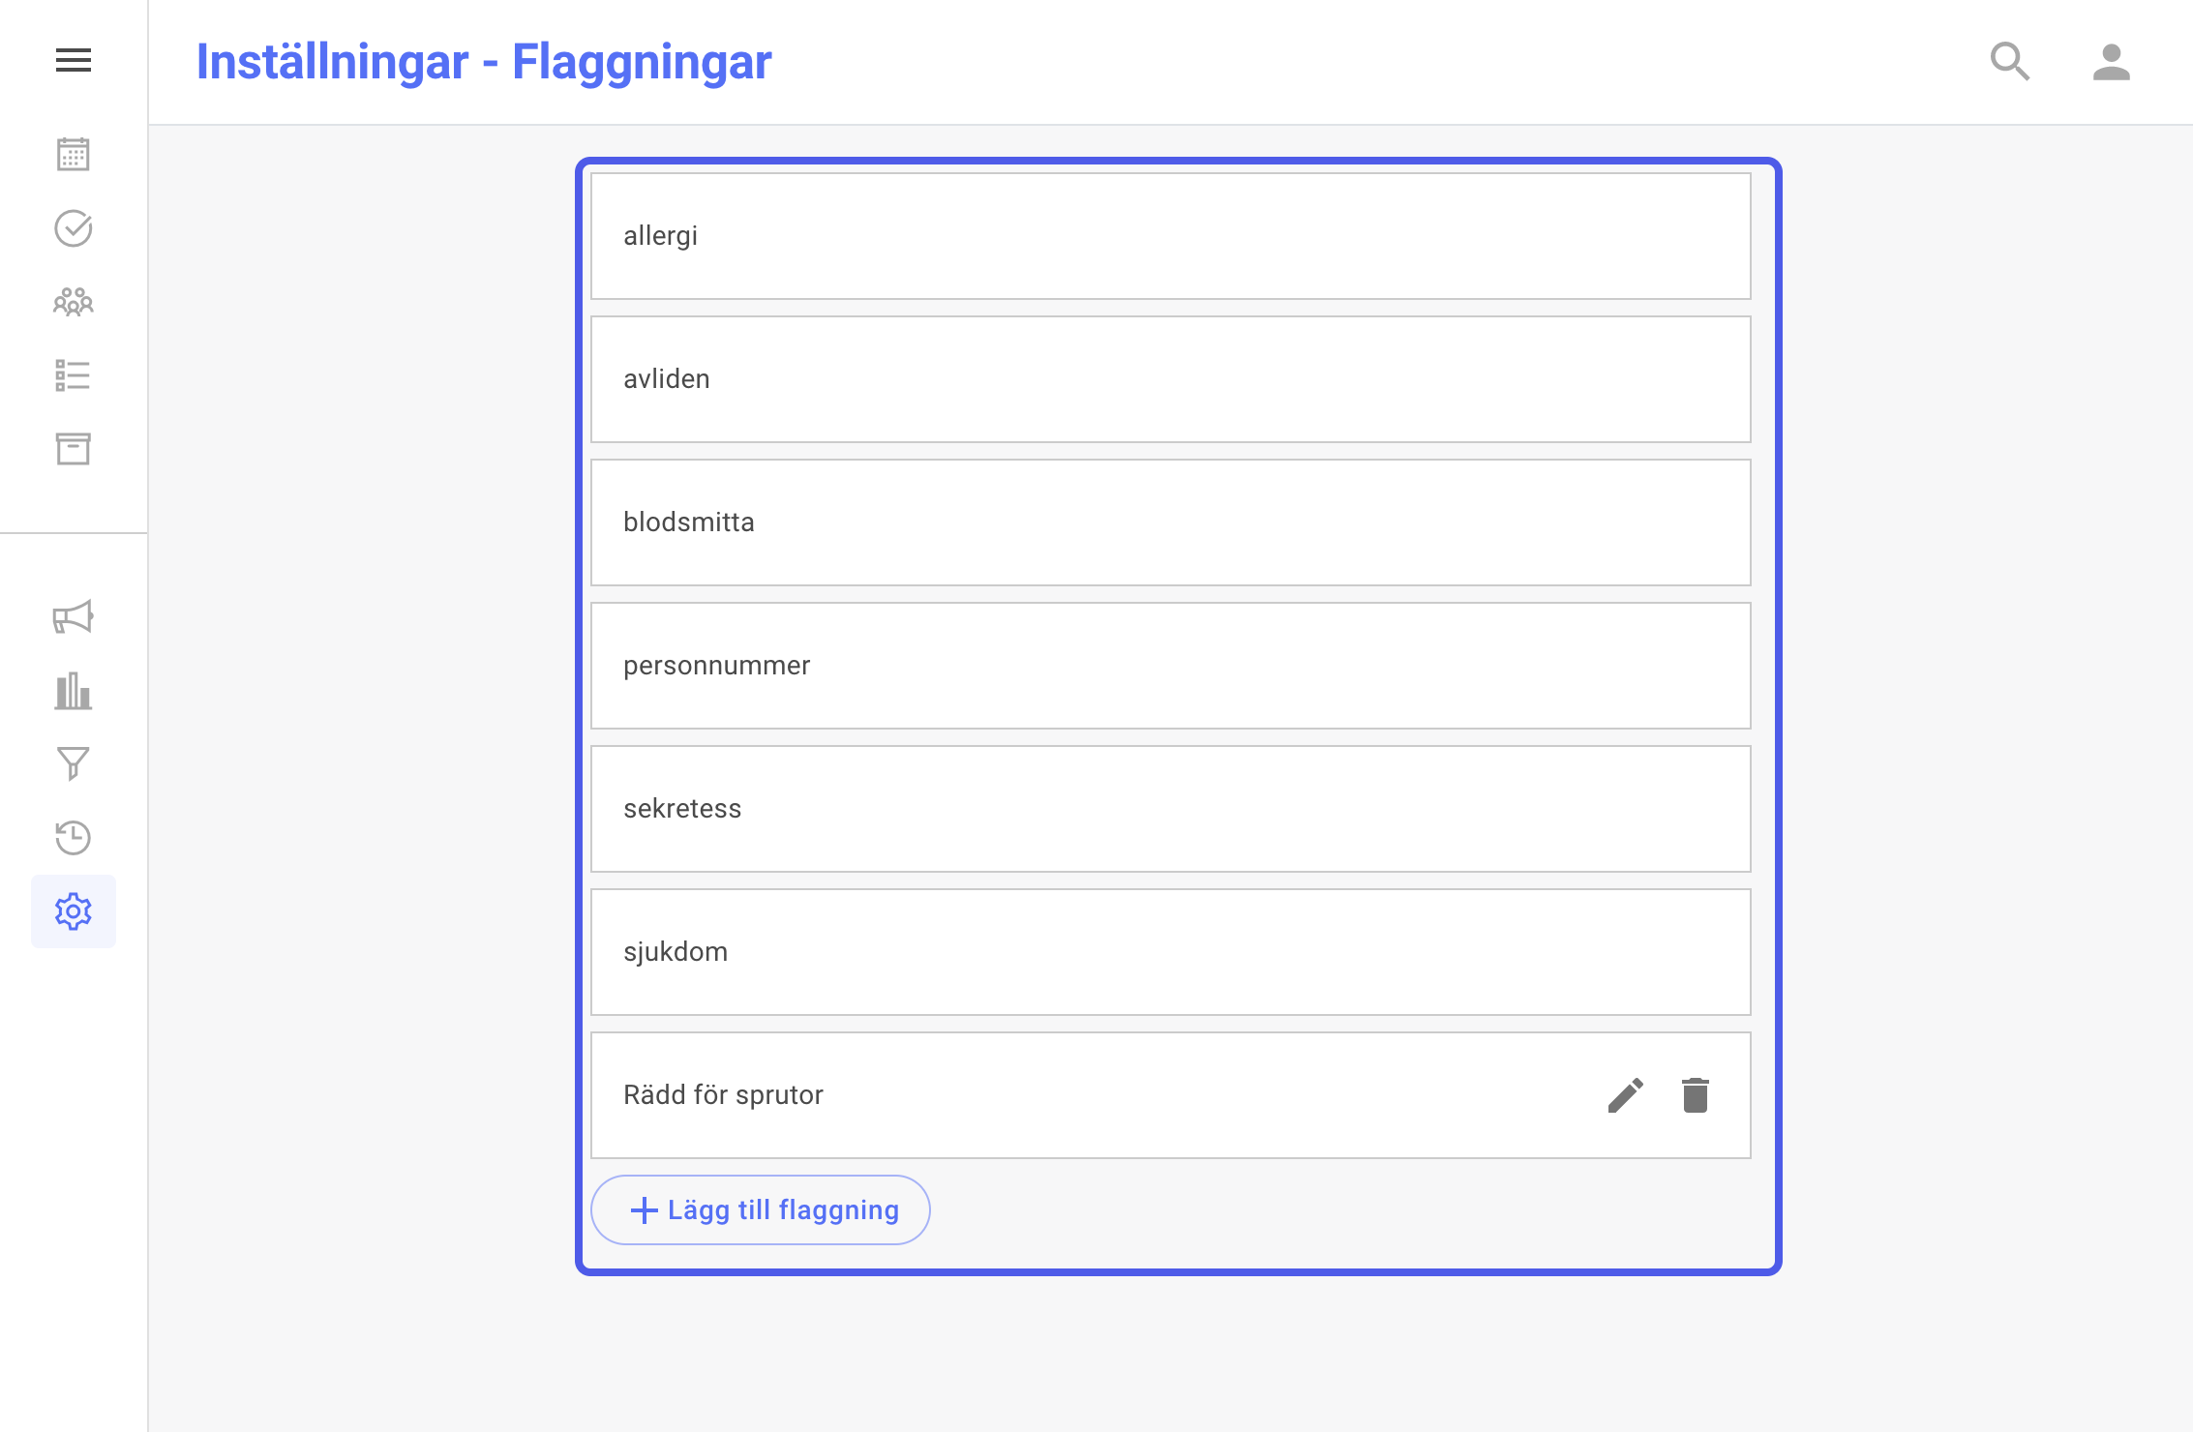Open the funnel filter icon
The image size is (2193, 1432).
(74, 764)
